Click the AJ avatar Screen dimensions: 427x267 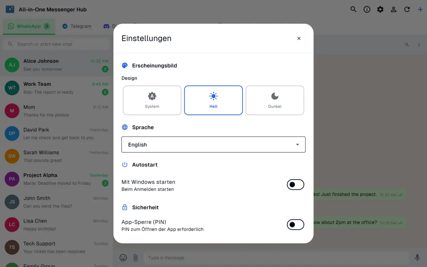[x=12, y=65]
